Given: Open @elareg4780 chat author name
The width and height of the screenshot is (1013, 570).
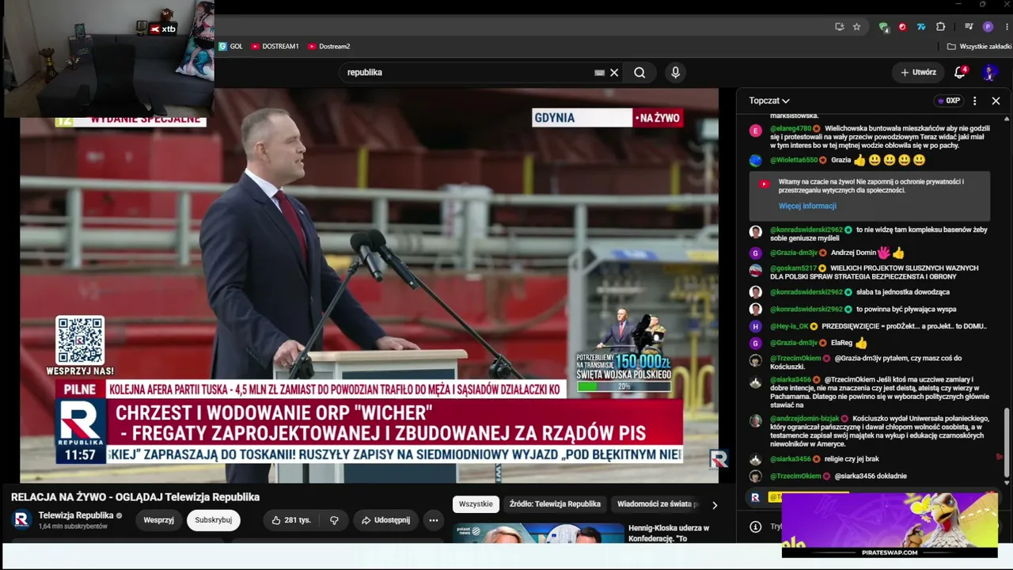Looking at the screenshot, I should click(x=791, y=128).
